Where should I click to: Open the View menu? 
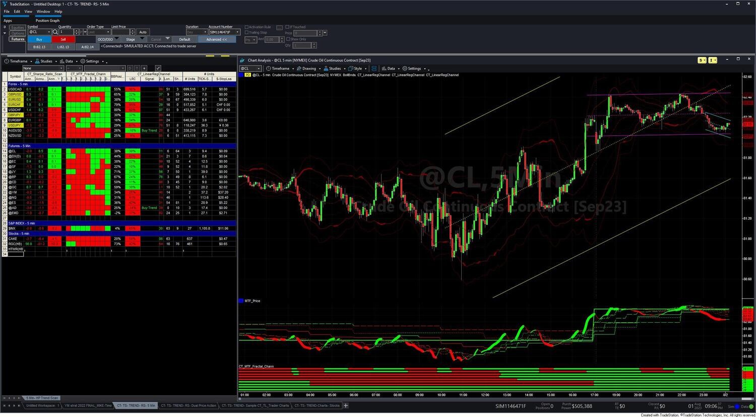tap(28, 11)
